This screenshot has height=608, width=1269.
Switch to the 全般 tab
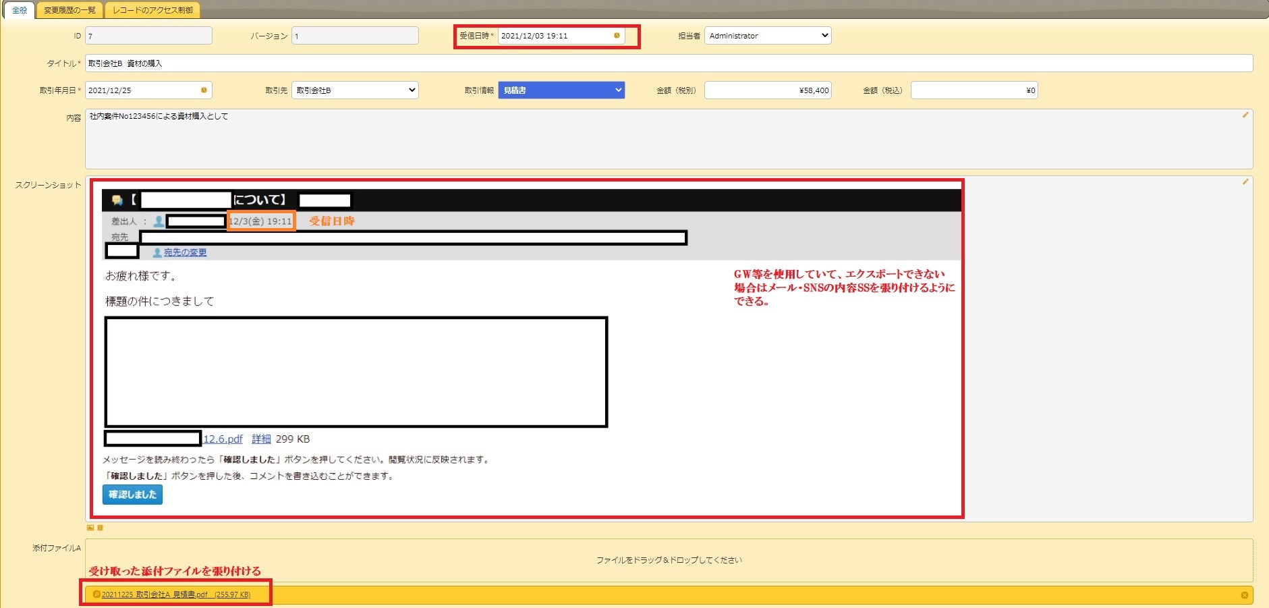[x=20, y=10]
